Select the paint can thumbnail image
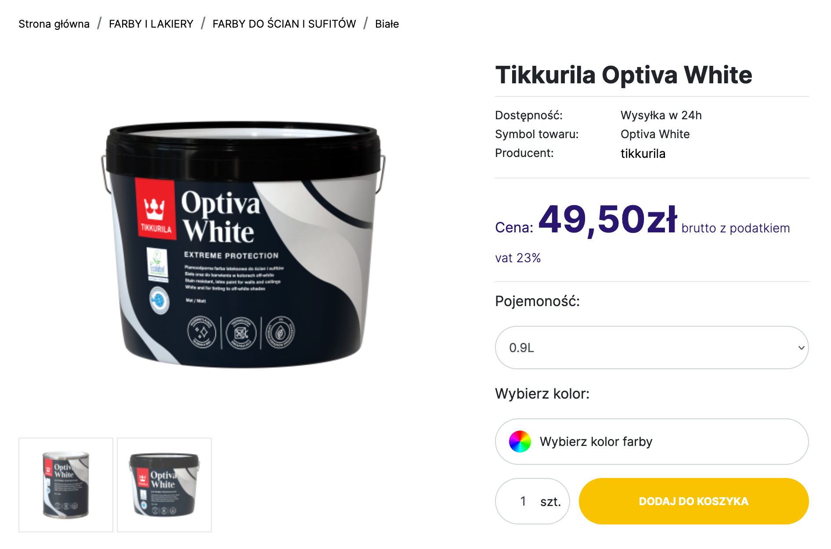 click(x=66, y=485)
